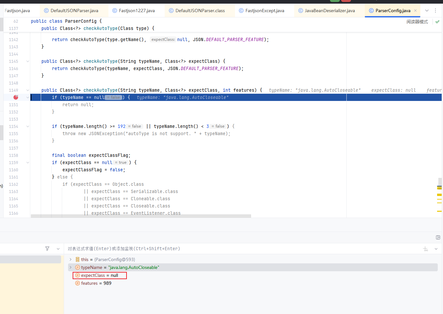Click line number 1160 in the gutter
This screenshot has width=443, height=314.
[x=13, y=170]
